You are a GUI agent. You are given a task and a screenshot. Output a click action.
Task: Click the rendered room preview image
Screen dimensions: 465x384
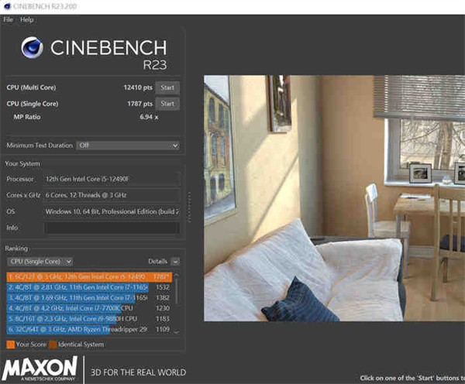click(334, 198)
